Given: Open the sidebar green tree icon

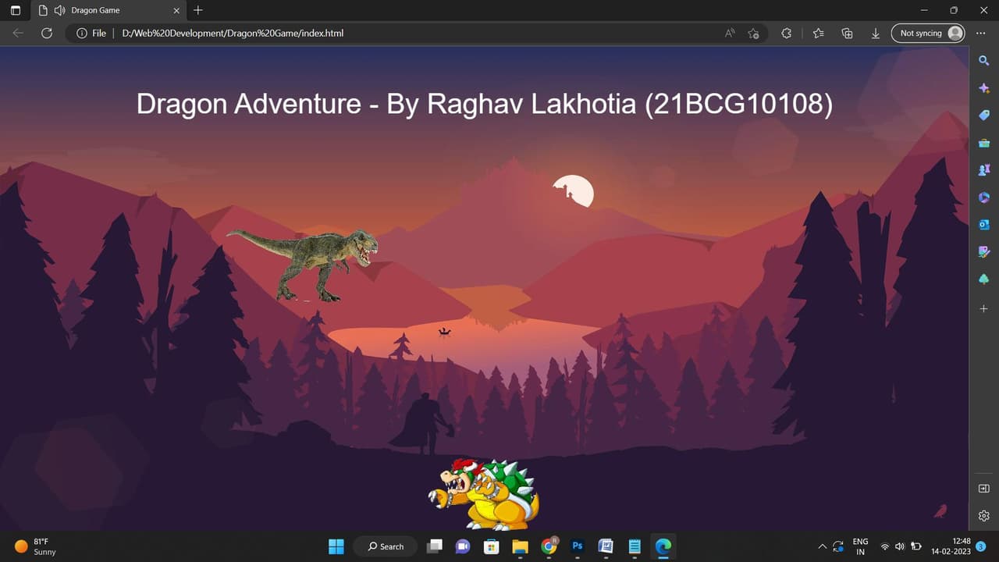Looking at the screenshot, I should pyautogui.click(x=984, y=279).
